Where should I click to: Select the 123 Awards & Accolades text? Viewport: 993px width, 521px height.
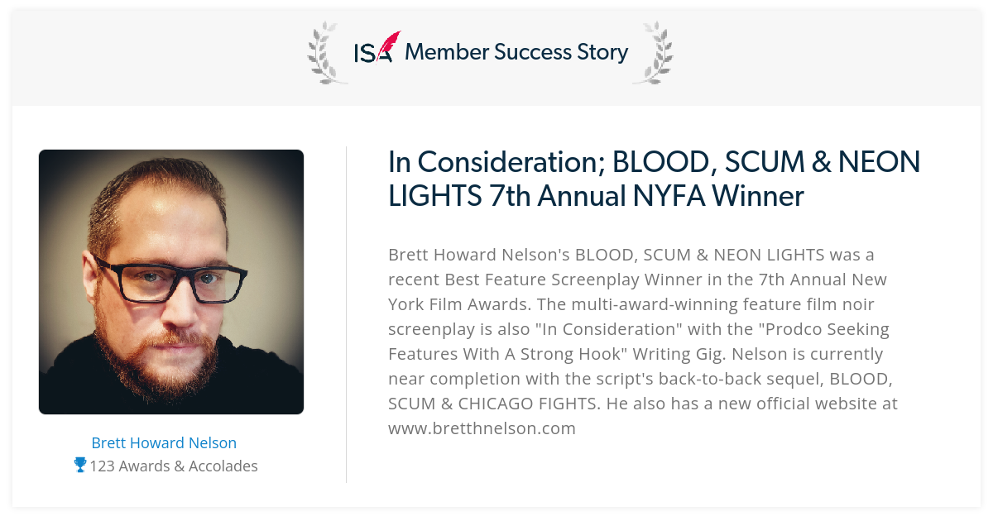174,466
